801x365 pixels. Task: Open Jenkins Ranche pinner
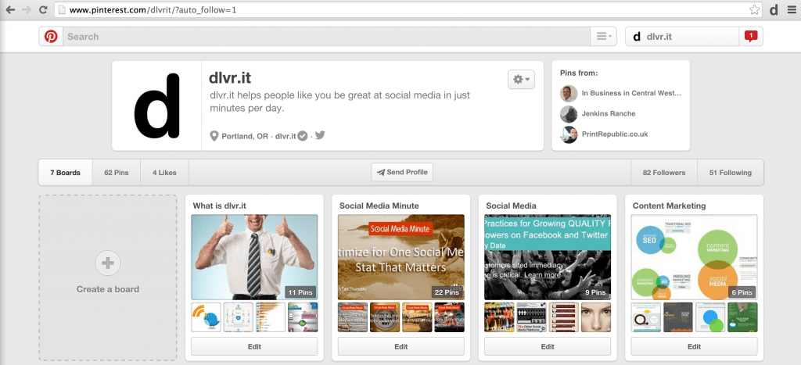tap(609, 113)
